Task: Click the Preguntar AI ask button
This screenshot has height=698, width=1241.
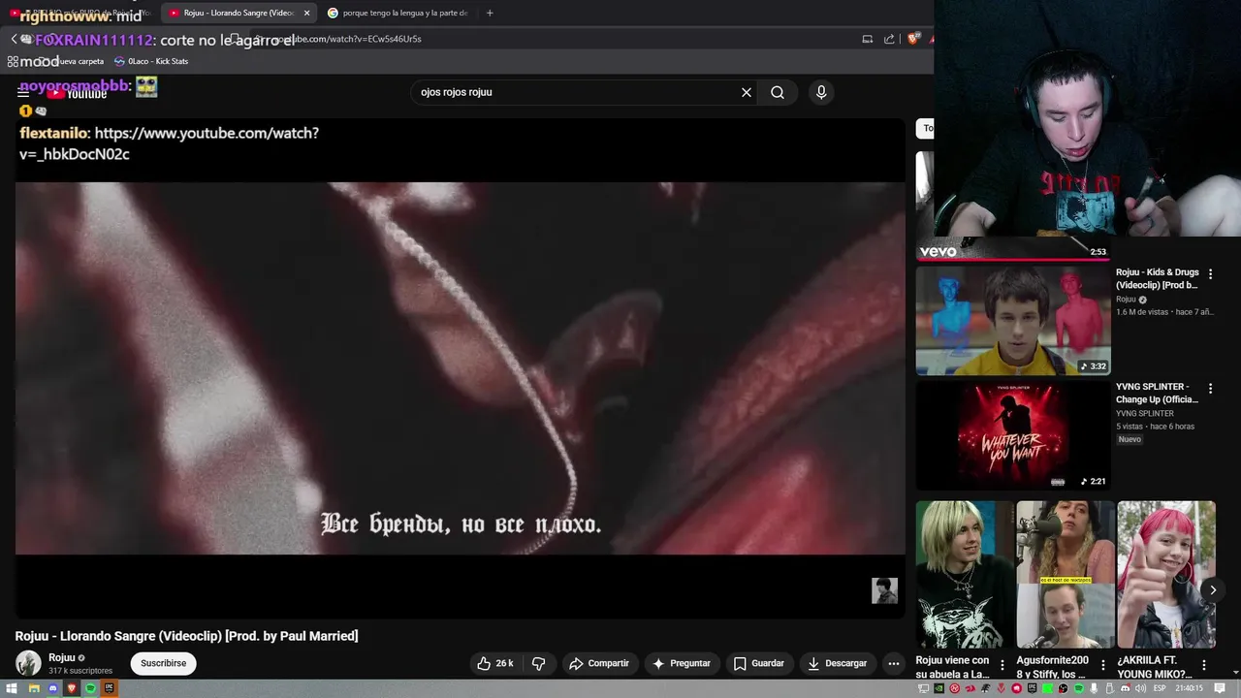Action: coord(682,663)
